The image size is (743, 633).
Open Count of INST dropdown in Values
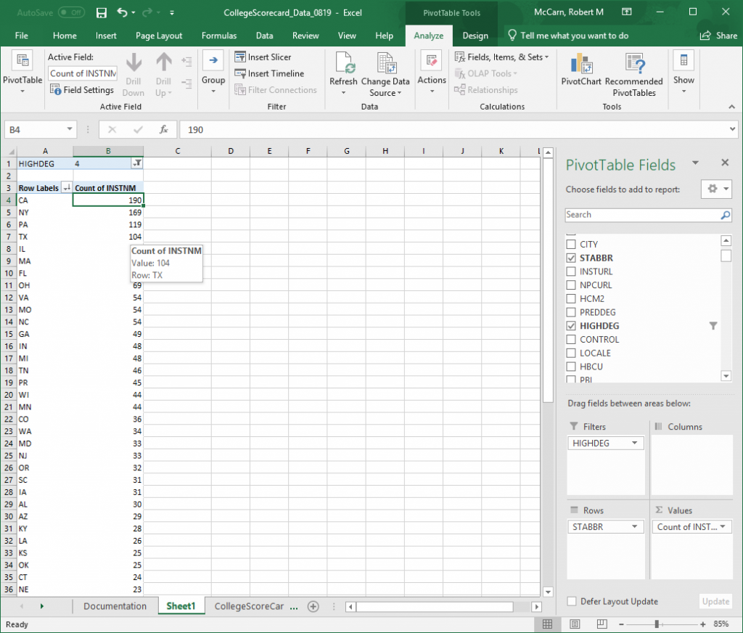click(723, 527)
